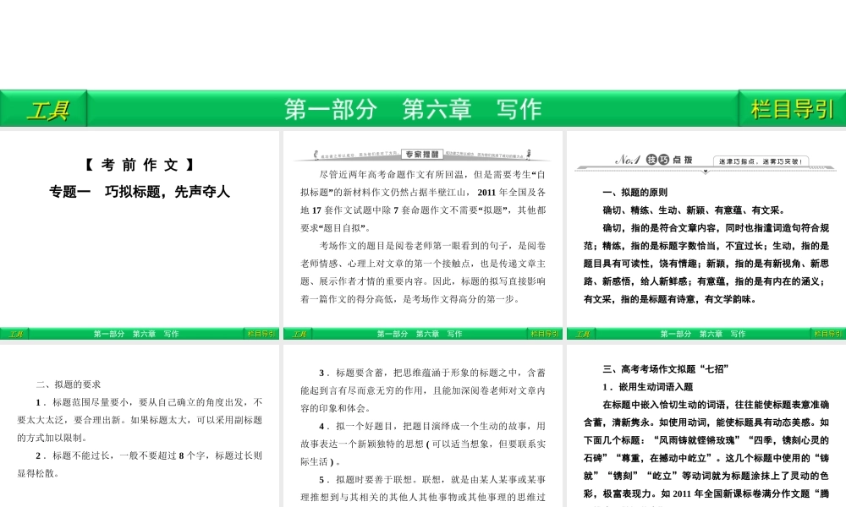Select heading 专题一 巧拟标题，先声夺人

(140, 192)
